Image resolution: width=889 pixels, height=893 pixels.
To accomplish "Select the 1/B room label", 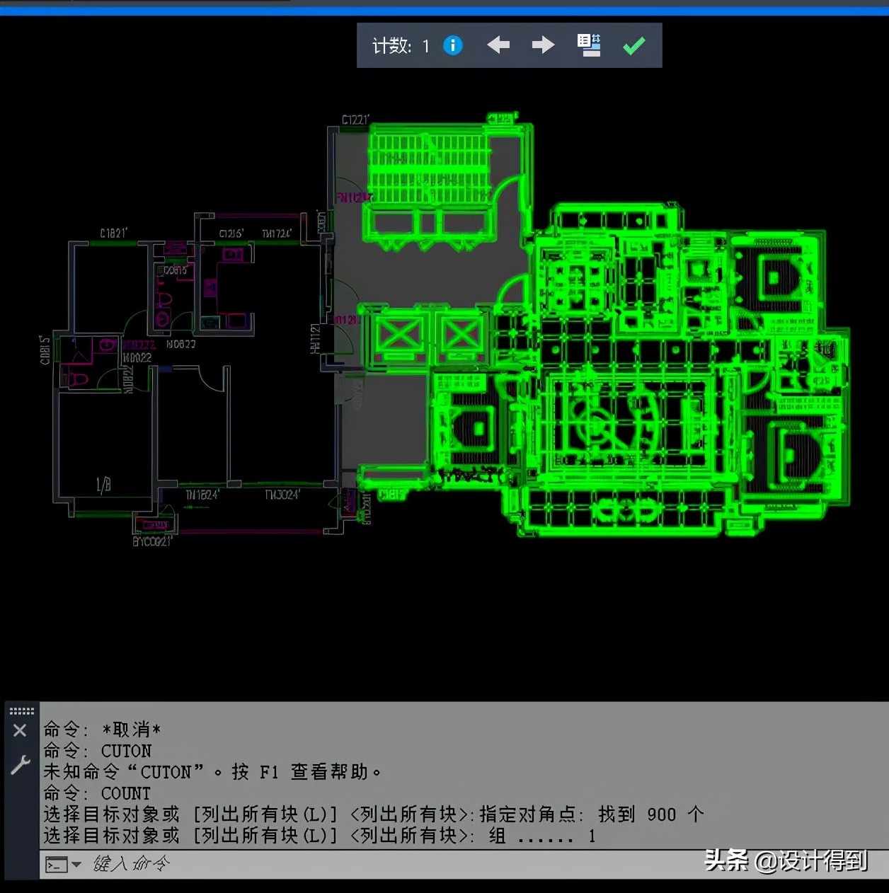I will click(103, 485).
